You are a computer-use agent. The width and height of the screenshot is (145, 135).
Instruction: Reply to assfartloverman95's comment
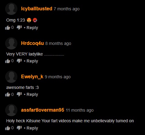point(32,128)
